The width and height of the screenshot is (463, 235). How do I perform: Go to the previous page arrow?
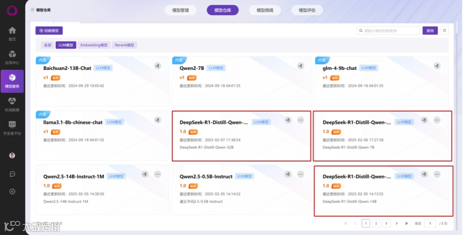tap(355, 223)
